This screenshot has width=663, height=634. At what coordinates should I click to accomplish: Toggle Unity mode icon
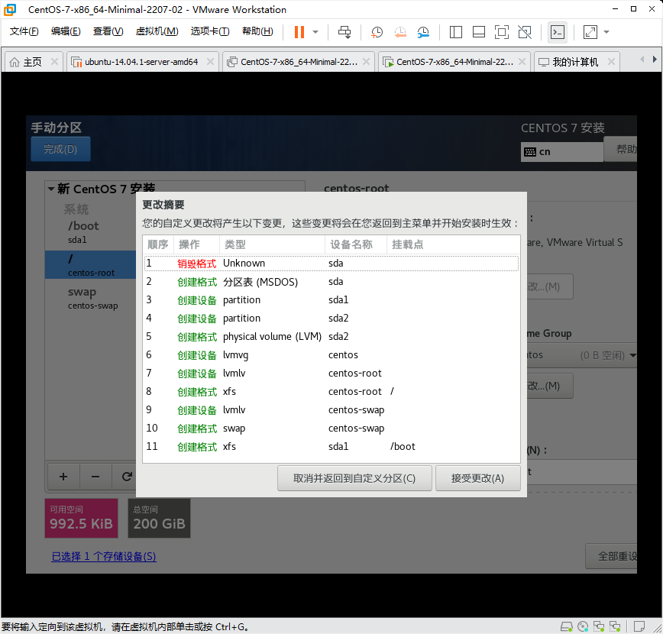pyautogui.click(x=525, y=32)
